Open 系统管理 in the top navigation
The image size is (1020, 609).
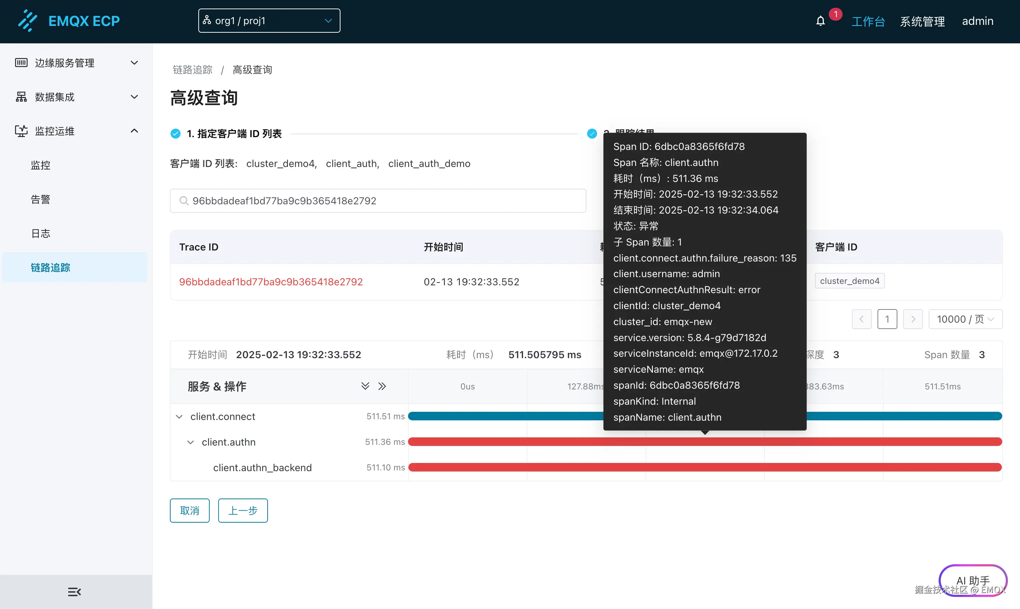922,21
